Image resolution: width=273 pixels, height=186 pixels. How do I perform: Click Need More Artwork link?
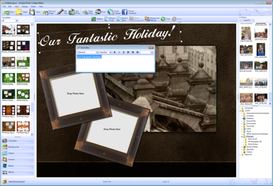17,181
